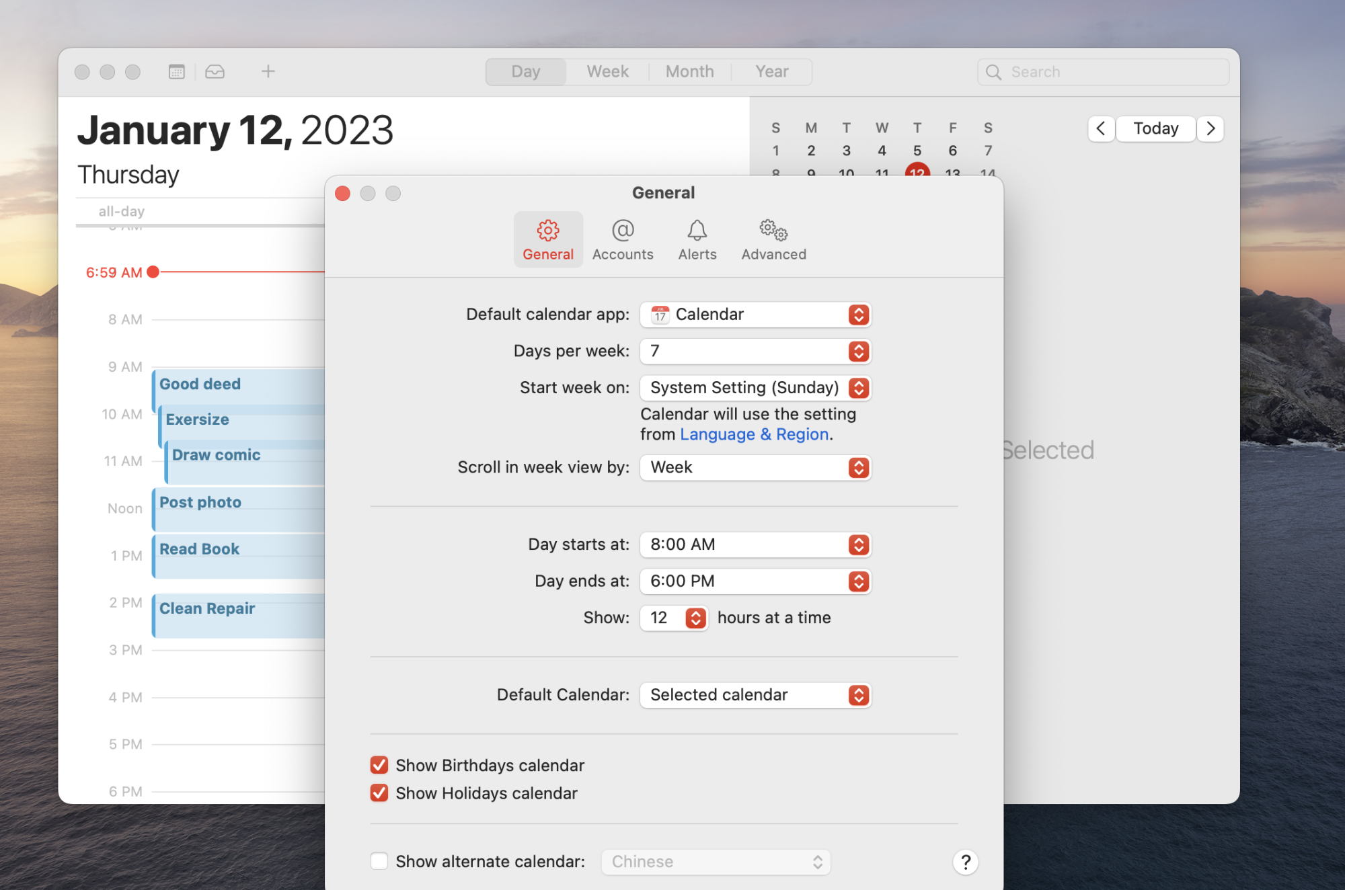This screenshot has width=1345, height=890.
Task: Uncheck Show Birthdays calendar
Action: tap(379, 765)
